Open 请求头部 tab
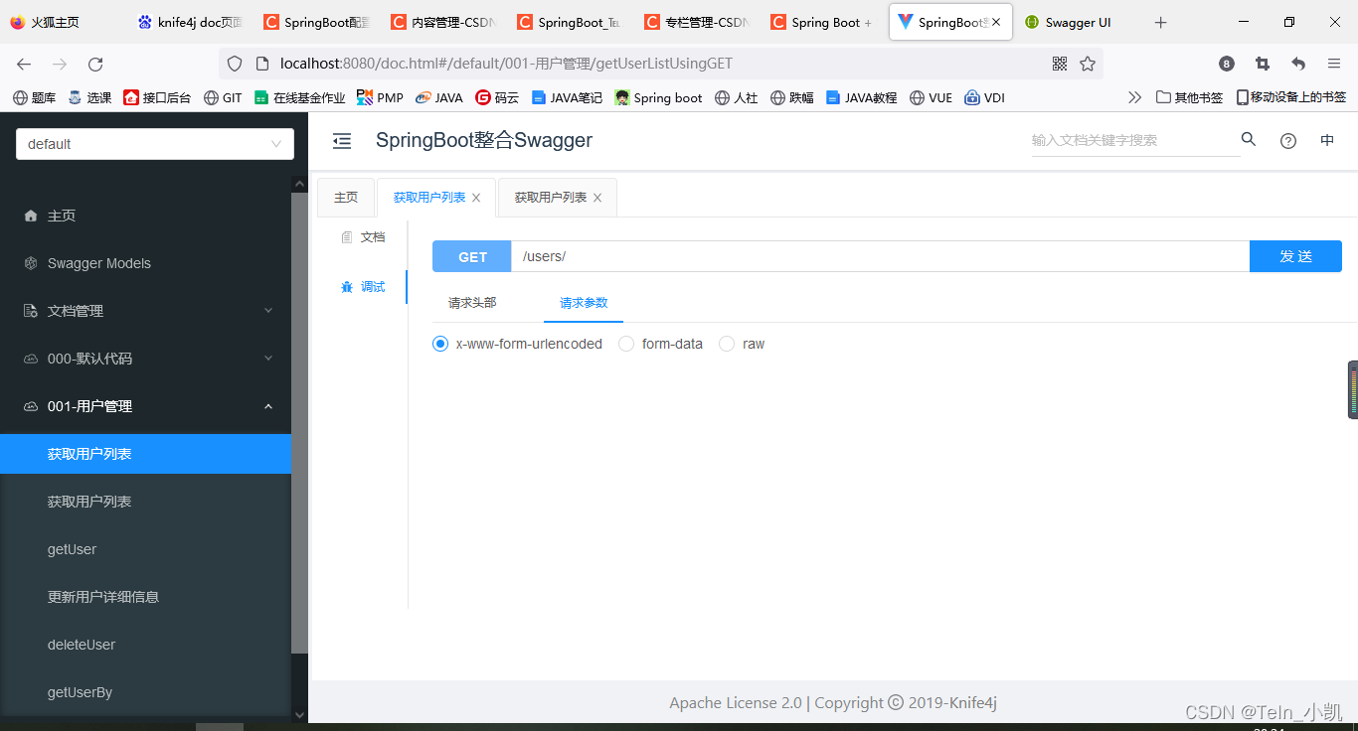1358x731 pixels. [472, 303]
